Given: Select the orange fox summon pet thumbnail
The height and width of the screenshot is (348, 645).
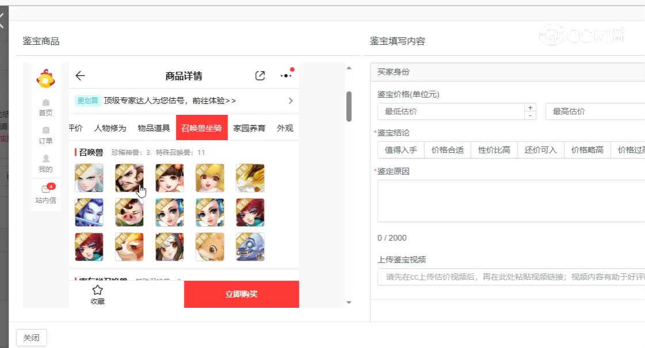Looking at the screenshot, I should (129, 247).
